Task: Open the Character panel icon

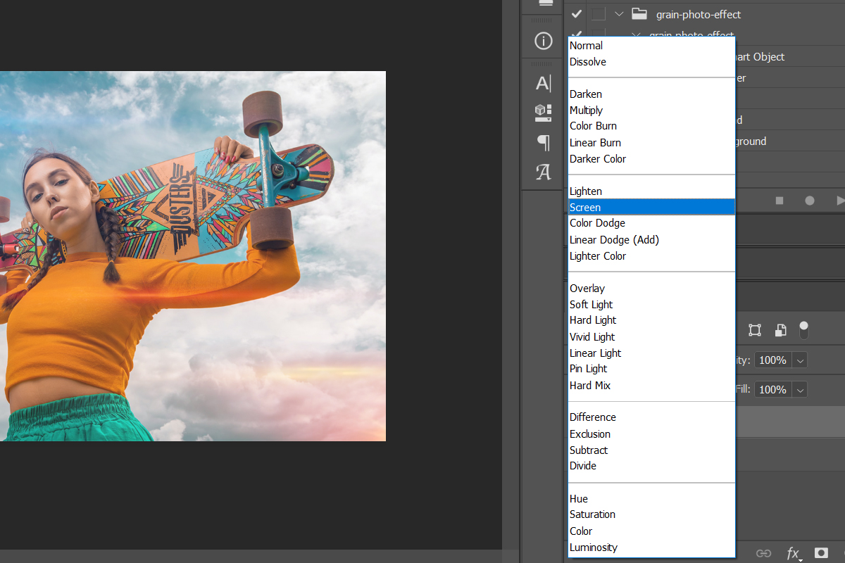Action: point(543,83)
